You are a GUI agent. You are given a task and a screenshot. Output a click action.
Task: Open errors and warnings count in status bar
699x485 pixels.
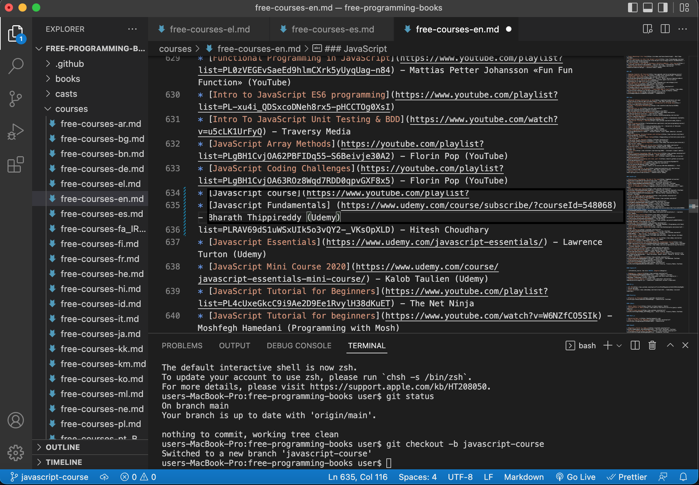point(138,477)
